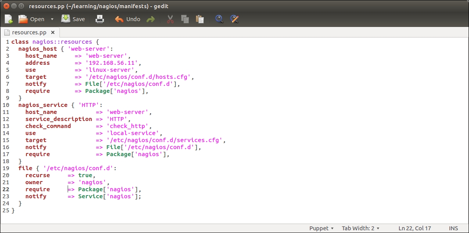Click the Copy icon

pos(185,19)
